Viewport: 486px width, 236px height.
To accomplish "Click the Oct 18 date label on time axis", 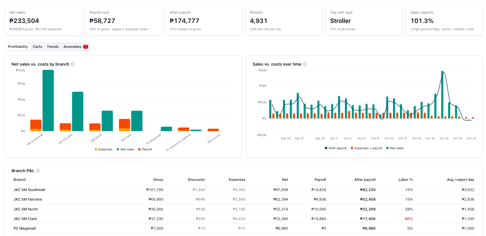I will click(x=444, y=138).
